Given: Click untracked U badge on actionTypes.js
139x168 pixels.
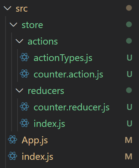Looking at the screenshot, I should tap(129, 58).
